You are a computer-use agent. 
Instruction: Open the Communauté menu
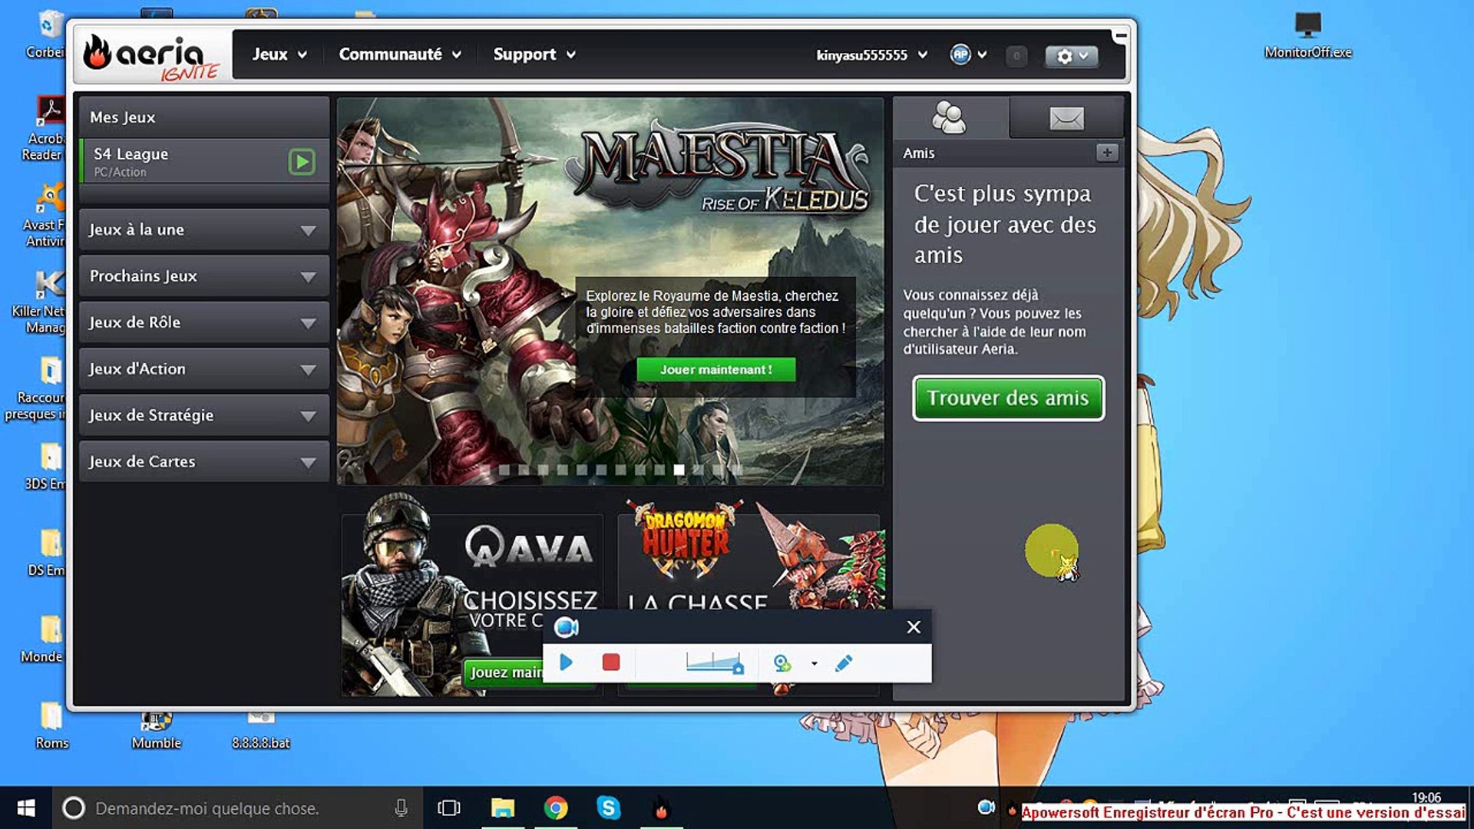[399, 54]
